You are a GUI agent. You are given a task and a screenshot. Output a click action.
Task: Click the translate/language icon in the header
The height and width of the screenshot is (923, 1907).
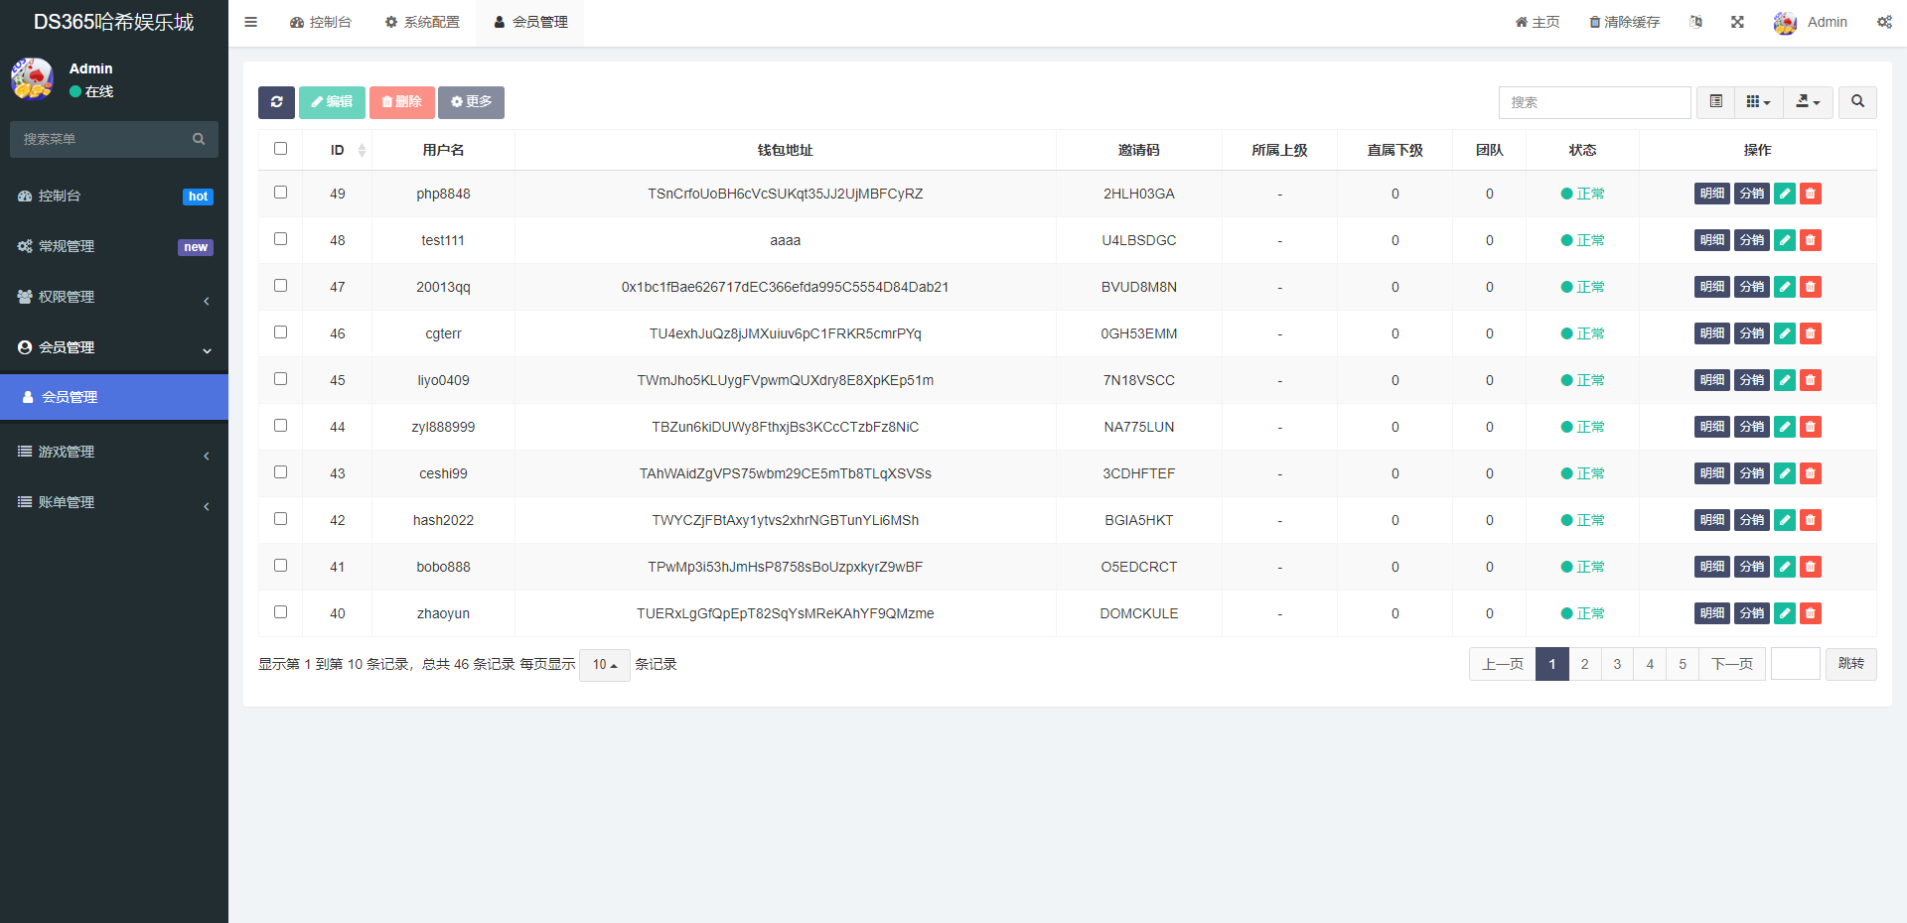point(1695,21)
